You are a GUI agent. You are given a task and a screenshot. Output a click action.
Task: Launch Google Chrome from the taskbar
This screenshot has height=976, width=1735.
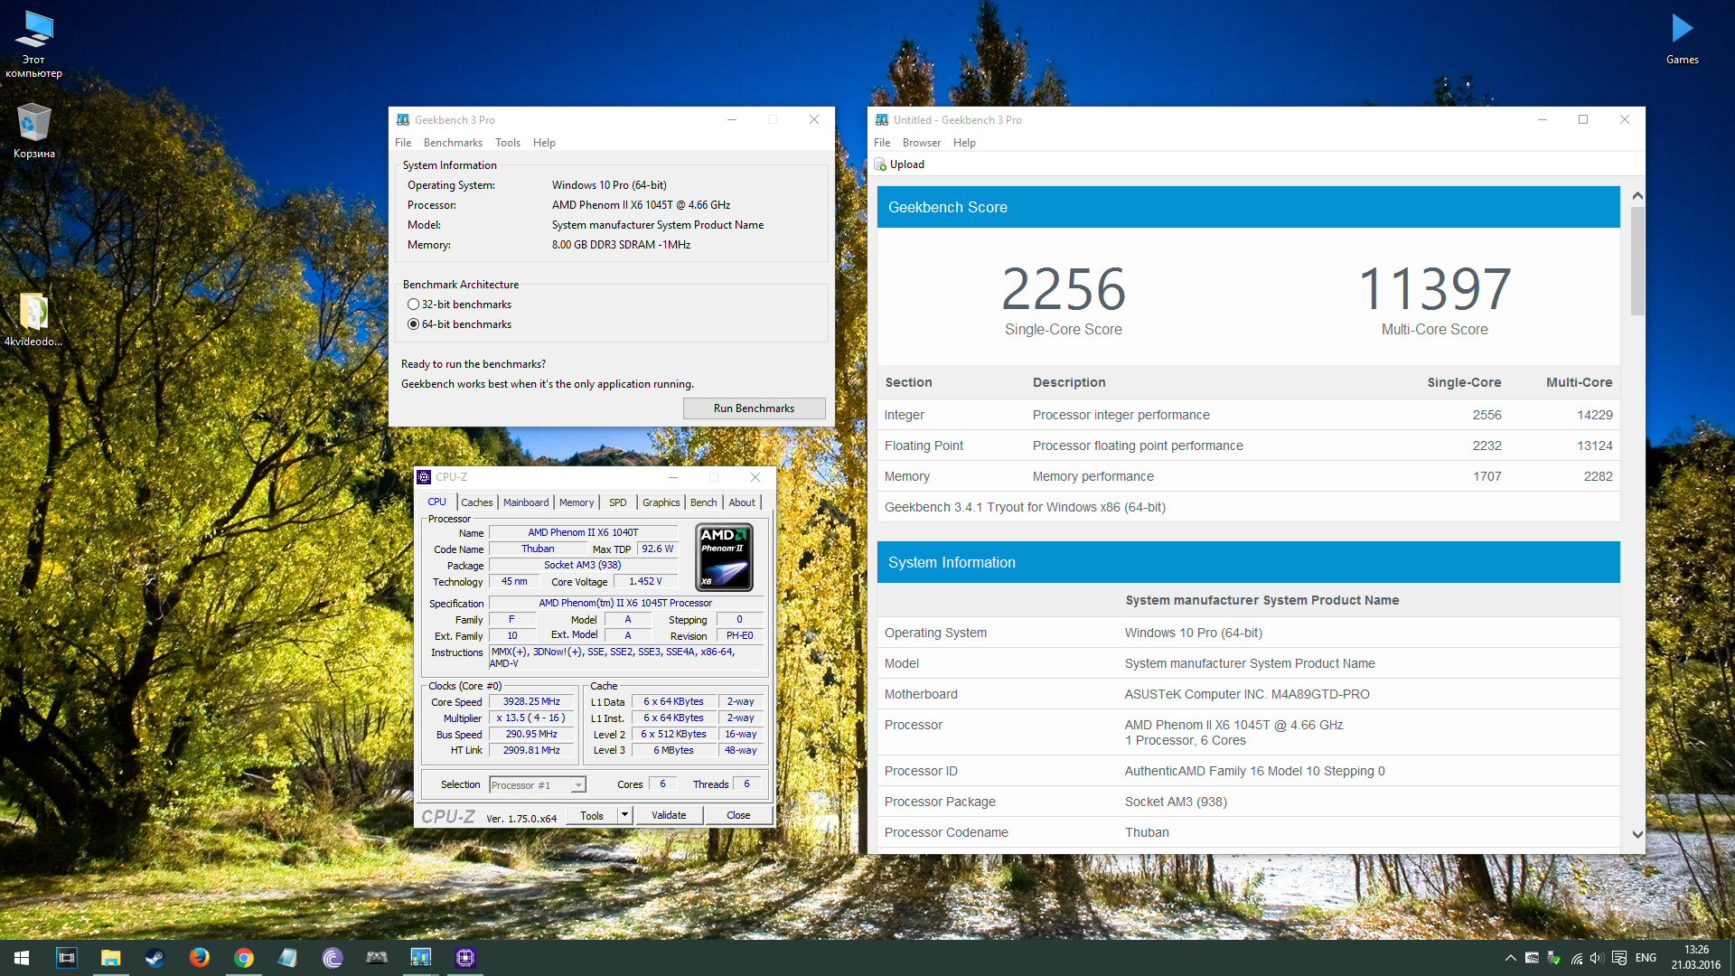244,957
